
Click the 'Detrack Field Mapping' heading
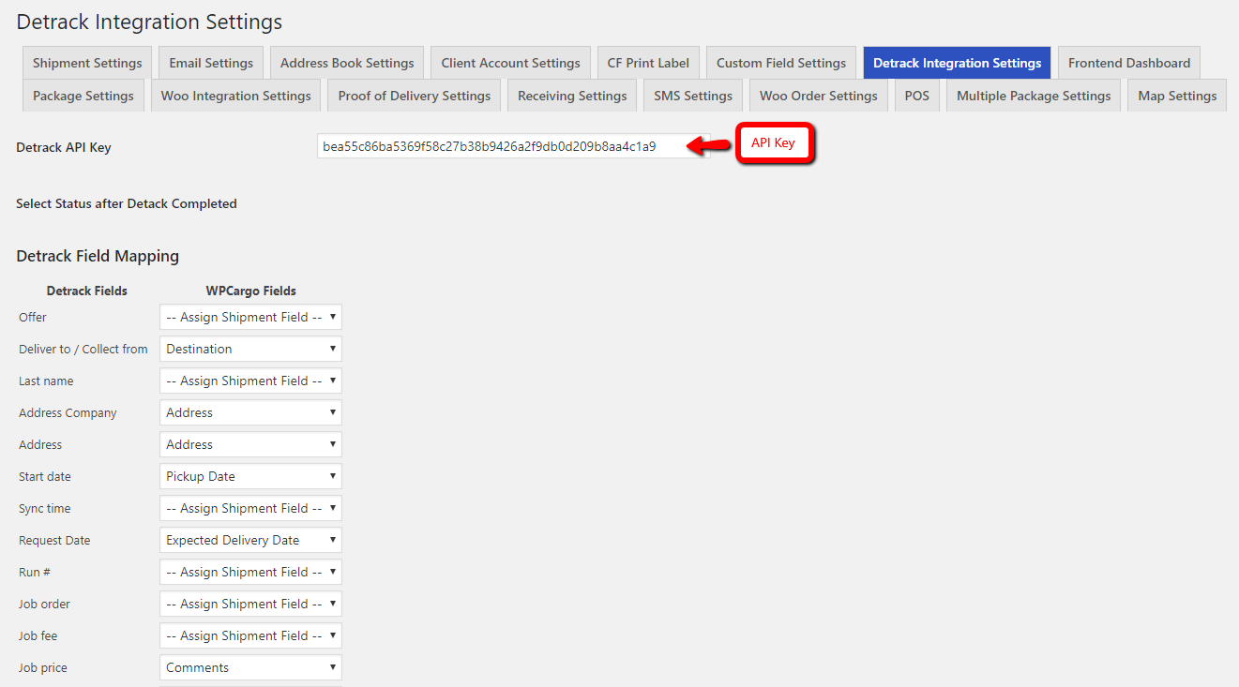tap(98, 256)
